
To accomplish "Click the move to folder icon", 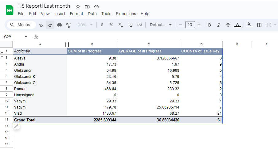I will [87, 6].
